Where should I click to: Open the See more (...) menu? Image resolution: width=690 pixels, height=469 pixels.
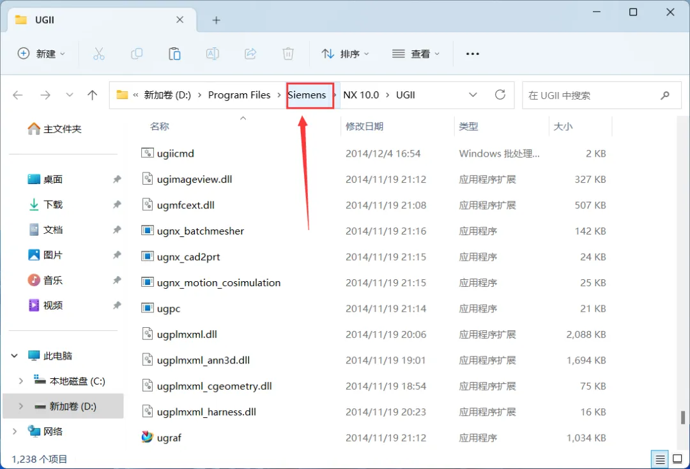[x=473, y=54]
